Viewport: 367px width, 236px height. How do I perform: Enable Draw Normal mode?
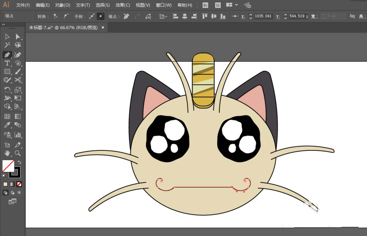pos(6,192)
